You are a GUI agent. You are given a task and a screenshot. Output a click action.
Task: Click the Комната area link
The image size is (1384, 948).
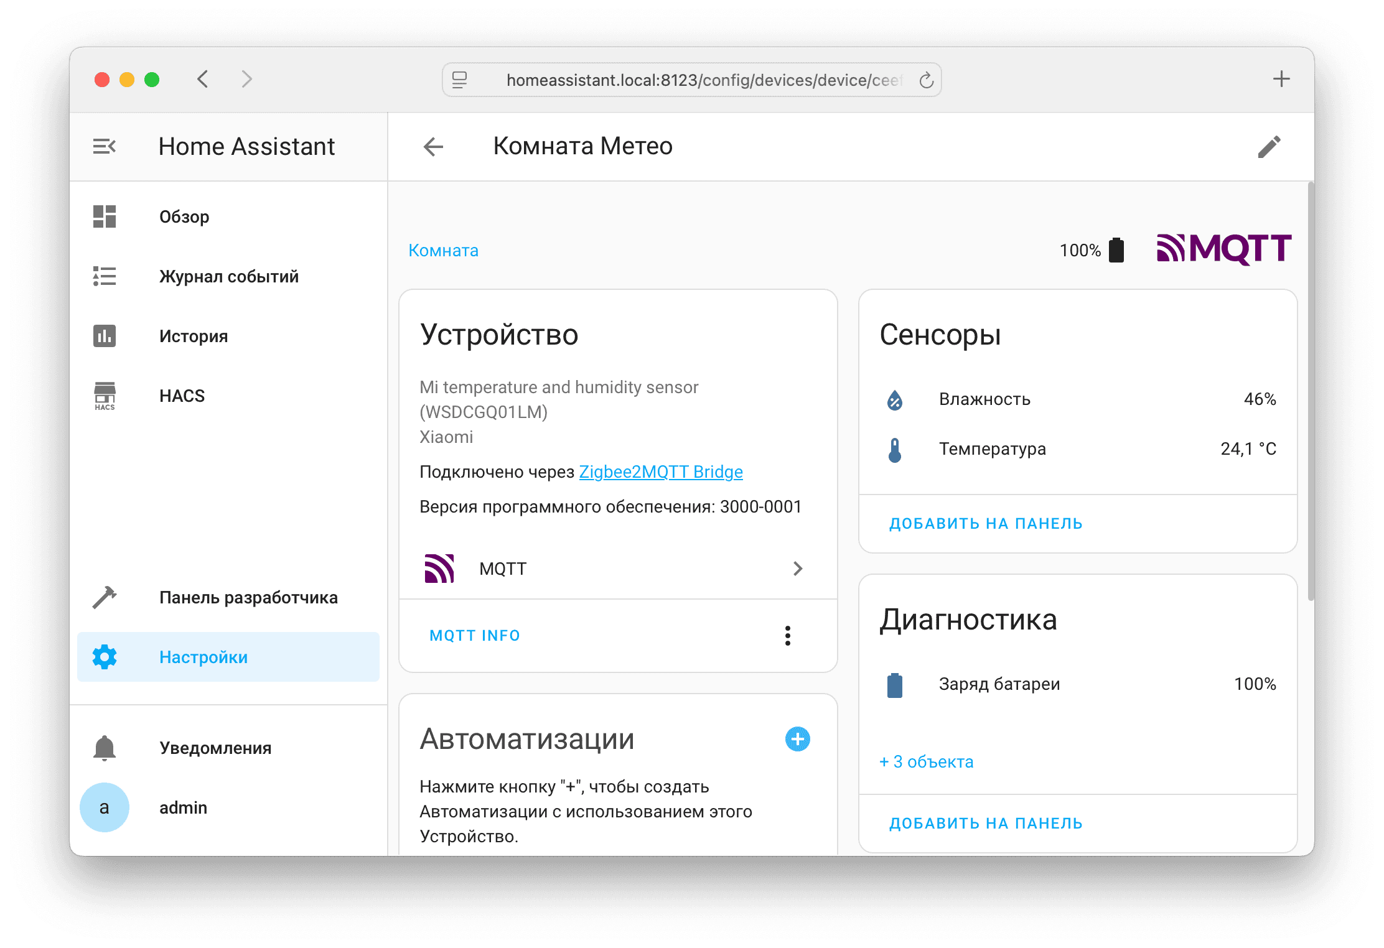443,251
